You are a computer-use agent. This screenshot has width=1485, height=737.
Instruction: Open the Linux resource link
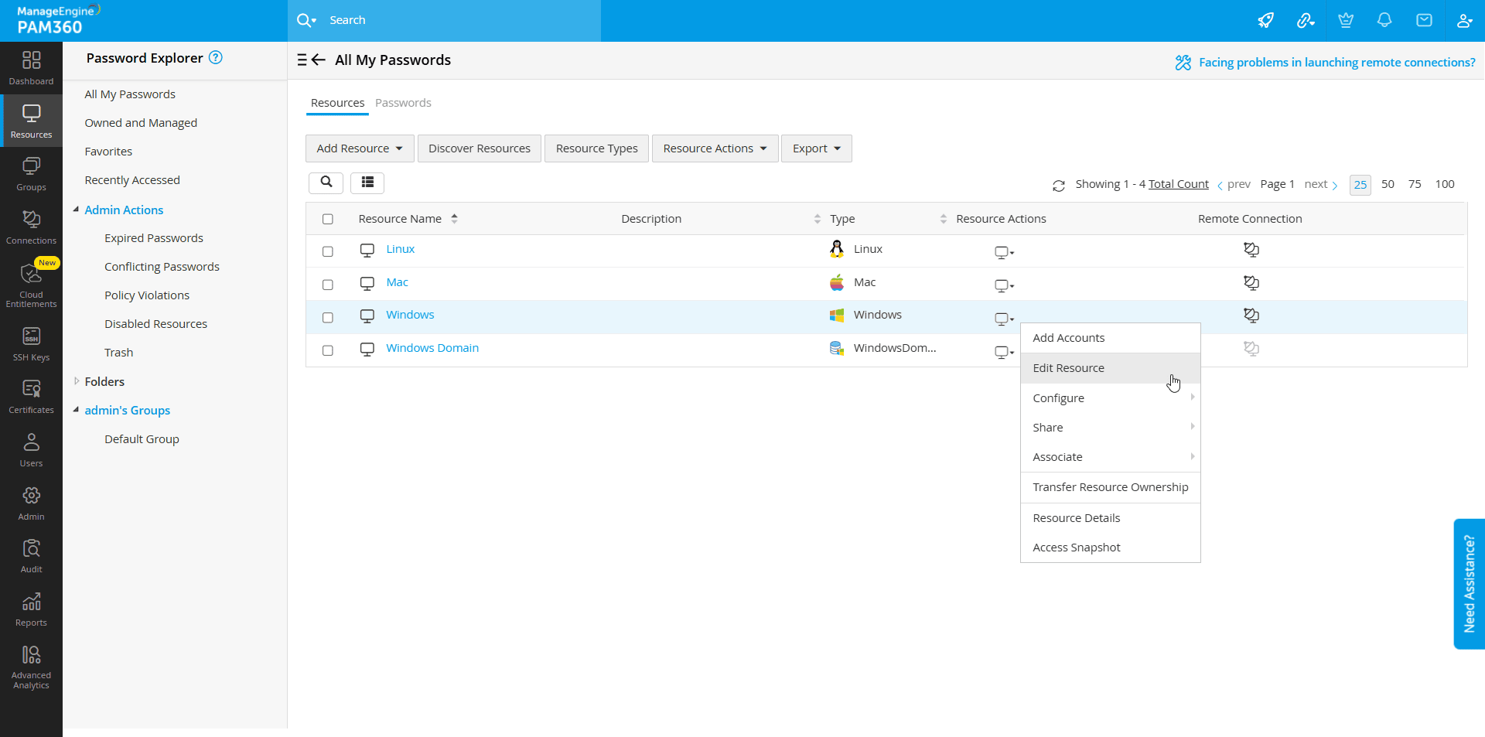pyautogui.click(x=401, y=249)
